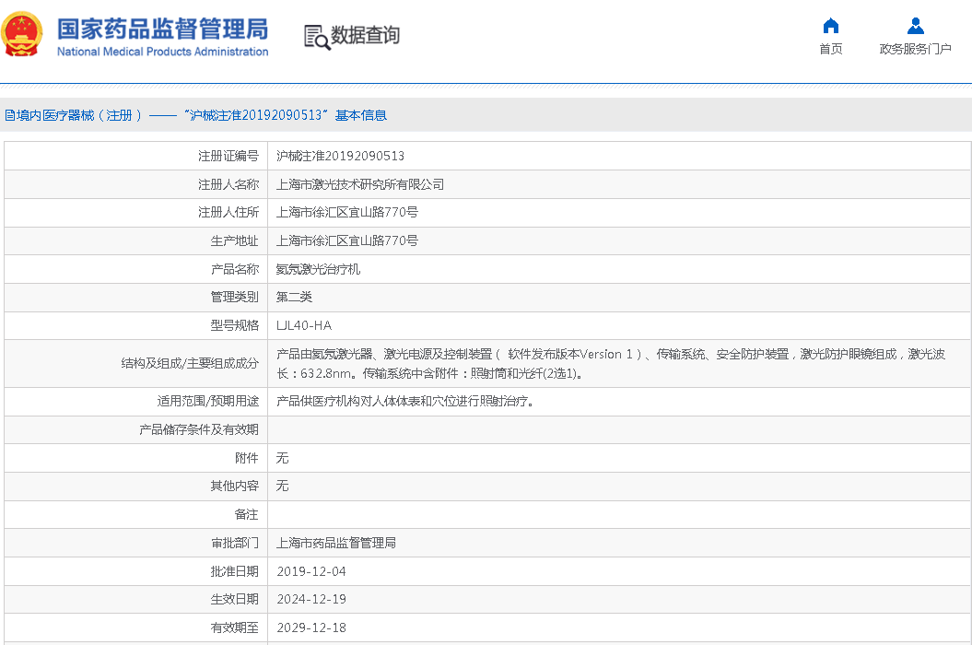Image resolution: width=972 pixels, height=645 pixels.
Task: Click approval date 2019-12-04
Action: click(311, 571)
